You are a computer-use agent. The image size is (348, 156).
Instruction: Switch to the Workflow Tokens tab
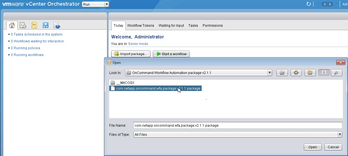click(x=141, y=25)
